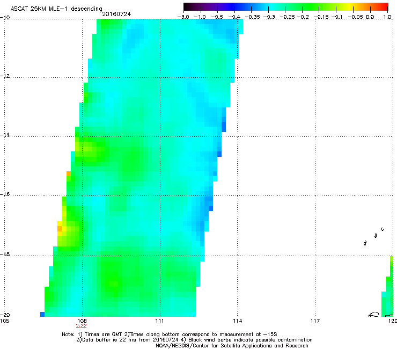Click the red 2:22 time stamp
Image resolution: width=397 pixels, height=349 pixels.
click(x=81, y=326)
